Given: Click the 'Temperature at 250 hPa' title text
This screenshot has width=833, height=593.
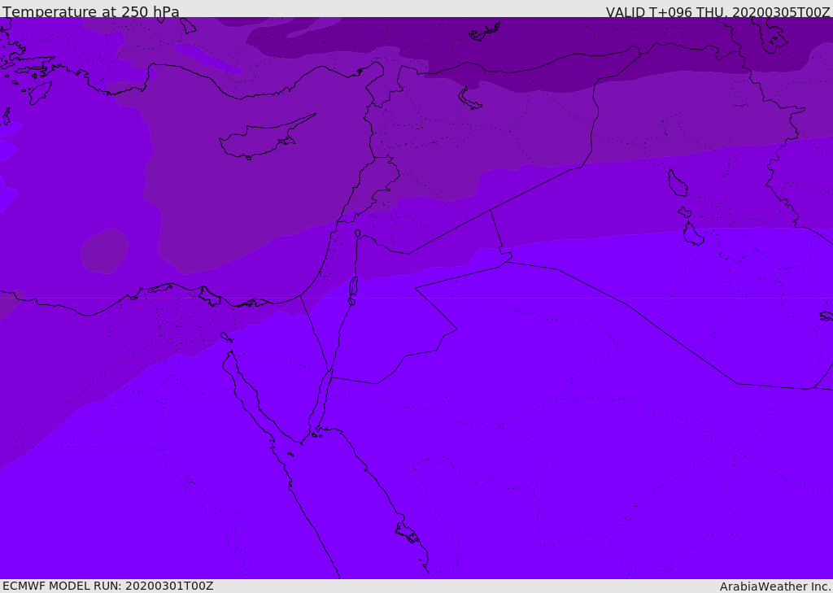Looking at the screenshot, I should coord(91,11).
